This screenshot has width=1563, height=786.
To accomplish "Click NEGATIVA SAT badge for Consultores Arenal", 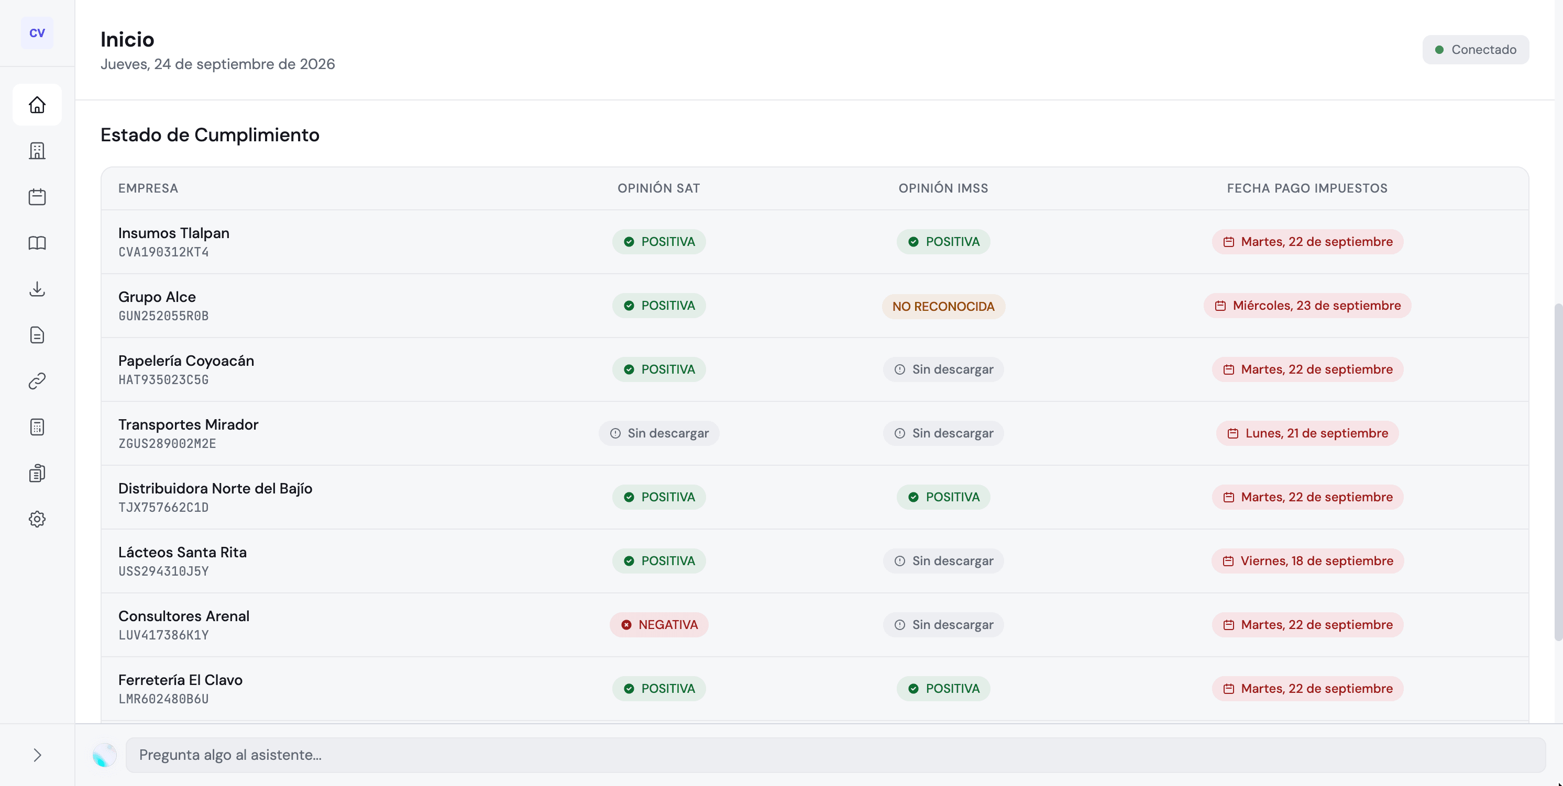I will (x=659, y=625).
